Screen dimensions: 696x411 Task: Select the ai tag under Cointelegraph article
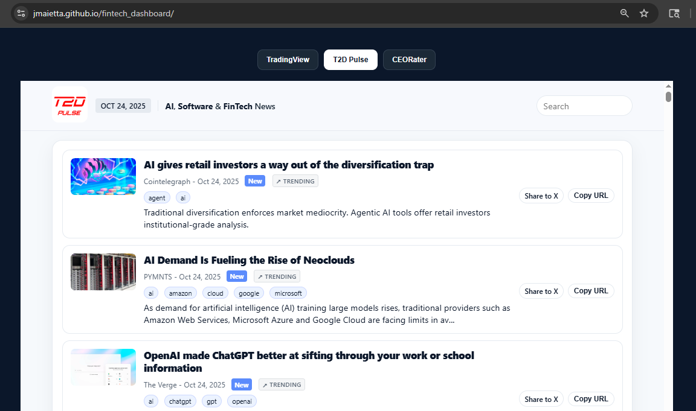(x=183, y=198)
